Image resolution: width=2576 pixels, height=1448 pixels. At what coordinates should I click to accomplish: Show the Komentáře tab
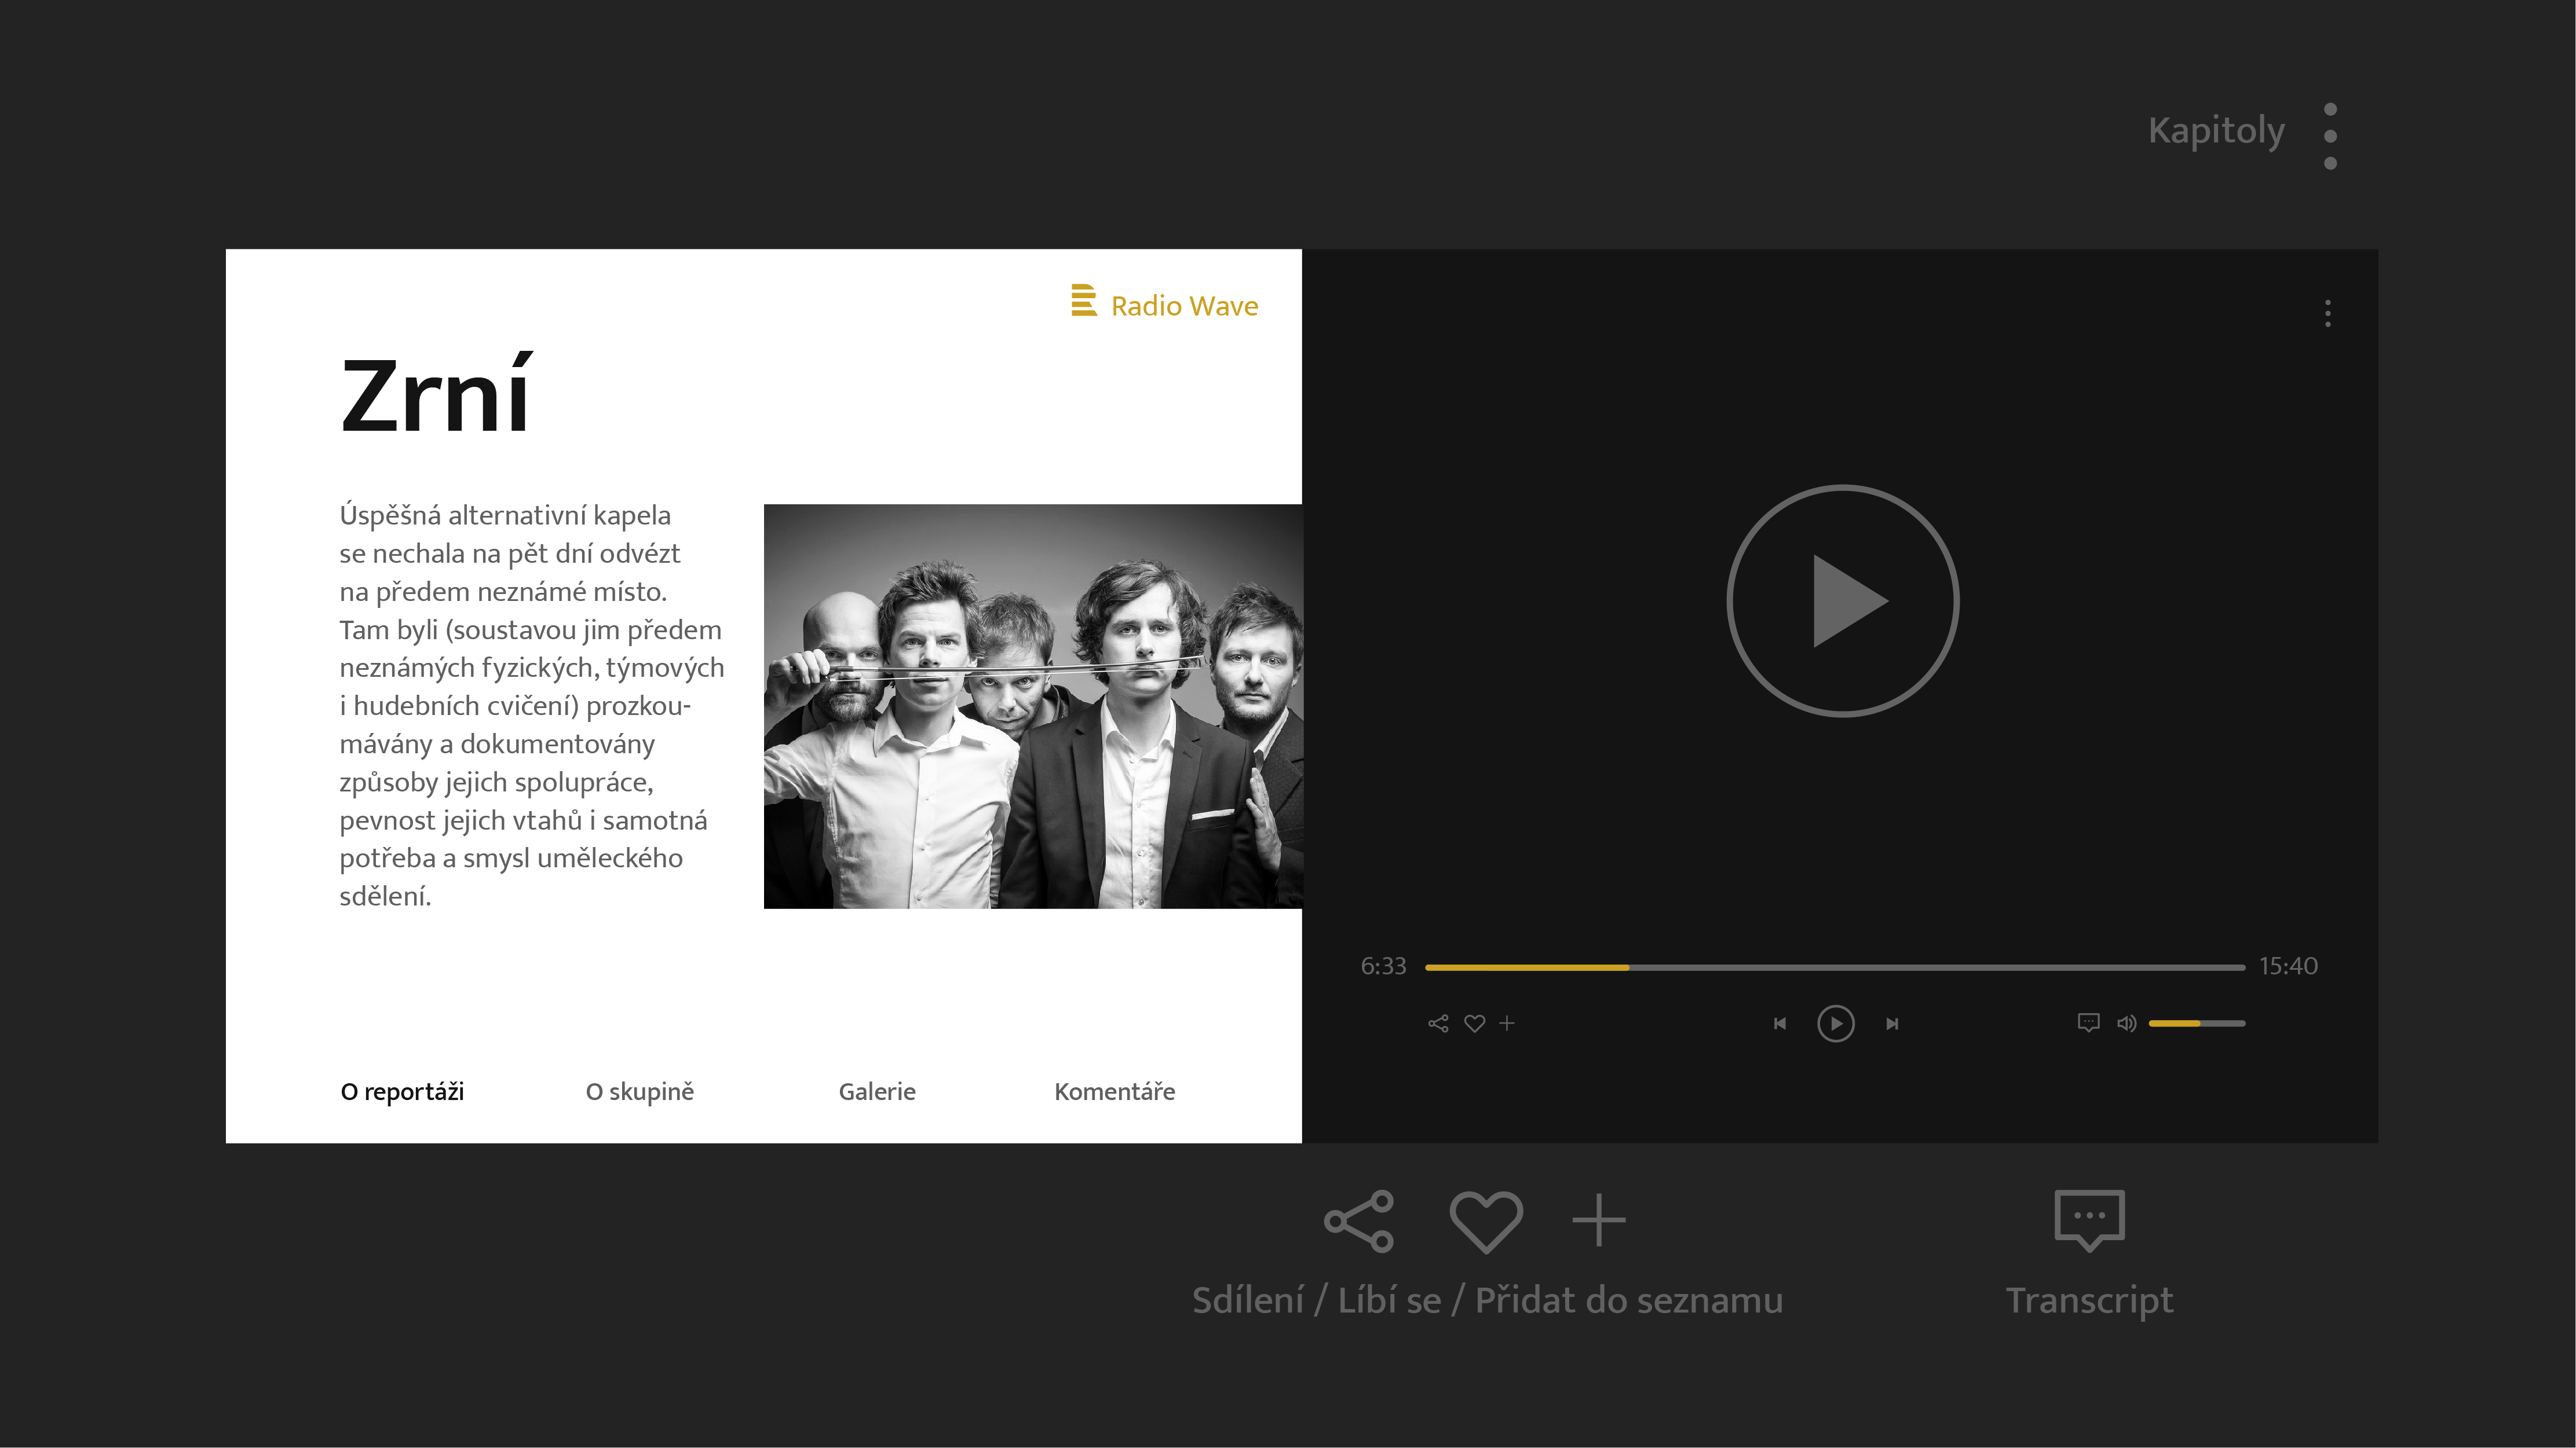point(1114,1091)
